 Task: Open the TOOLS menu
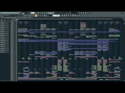tap(16, 13)
